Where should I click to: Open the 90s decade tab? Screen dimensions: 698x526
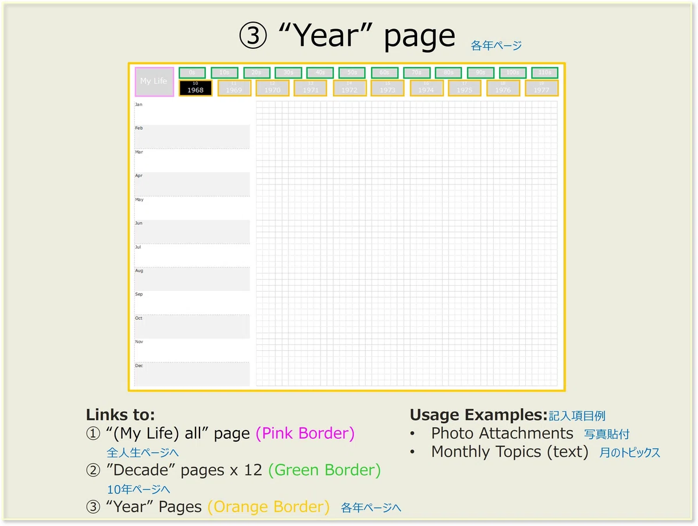pos(480,73)
